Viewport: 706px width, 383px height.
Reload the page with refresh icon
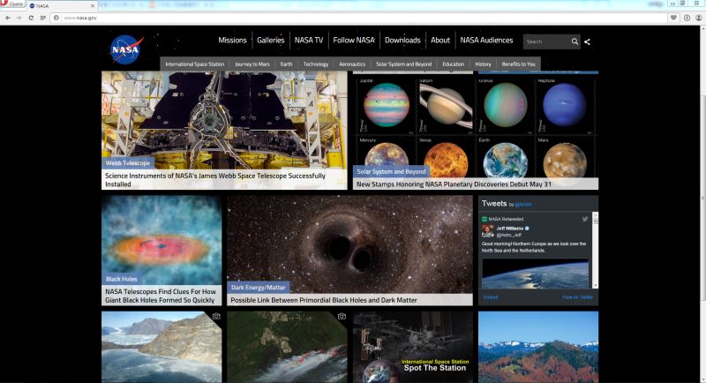pyautogui.click(x=31, y=18)
